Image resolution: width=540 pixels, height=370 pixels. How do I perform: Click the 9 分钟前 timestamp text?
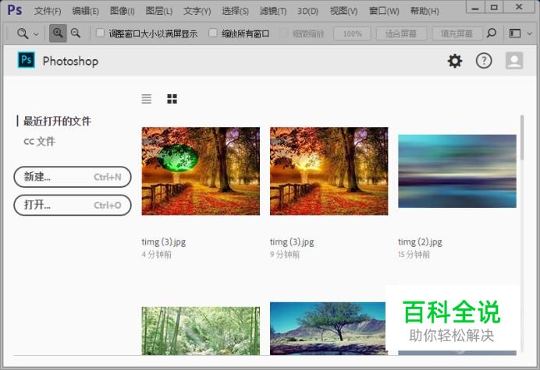(285, 255)
